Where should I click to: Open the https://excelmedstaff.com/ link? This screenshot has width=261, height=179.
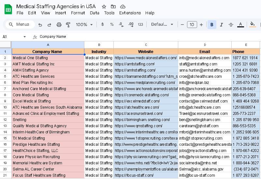137,101
